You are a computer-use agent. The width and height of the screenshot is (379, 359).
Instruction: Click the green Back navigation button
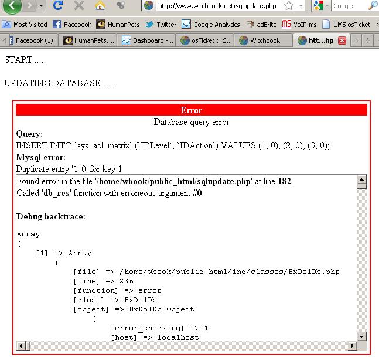point(12,5)
